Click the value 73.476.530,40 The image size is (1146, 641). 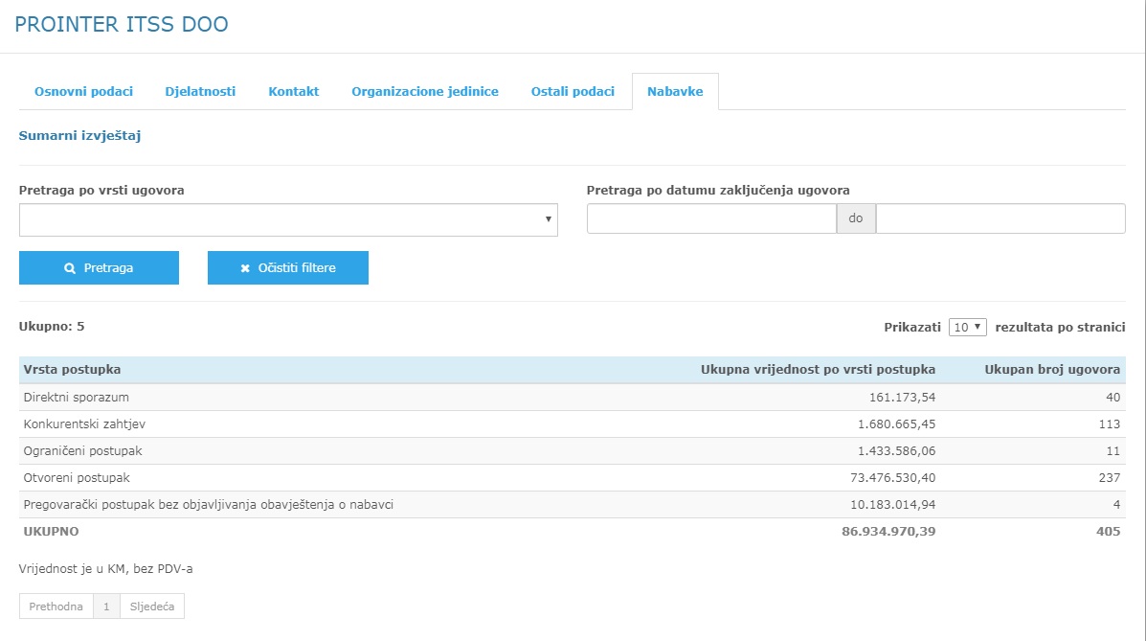coord(892,478)
